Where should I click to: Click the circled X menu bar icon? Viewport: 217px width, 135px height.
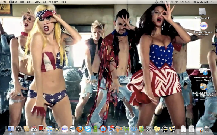pyautogui.click(x=157, y=2)
